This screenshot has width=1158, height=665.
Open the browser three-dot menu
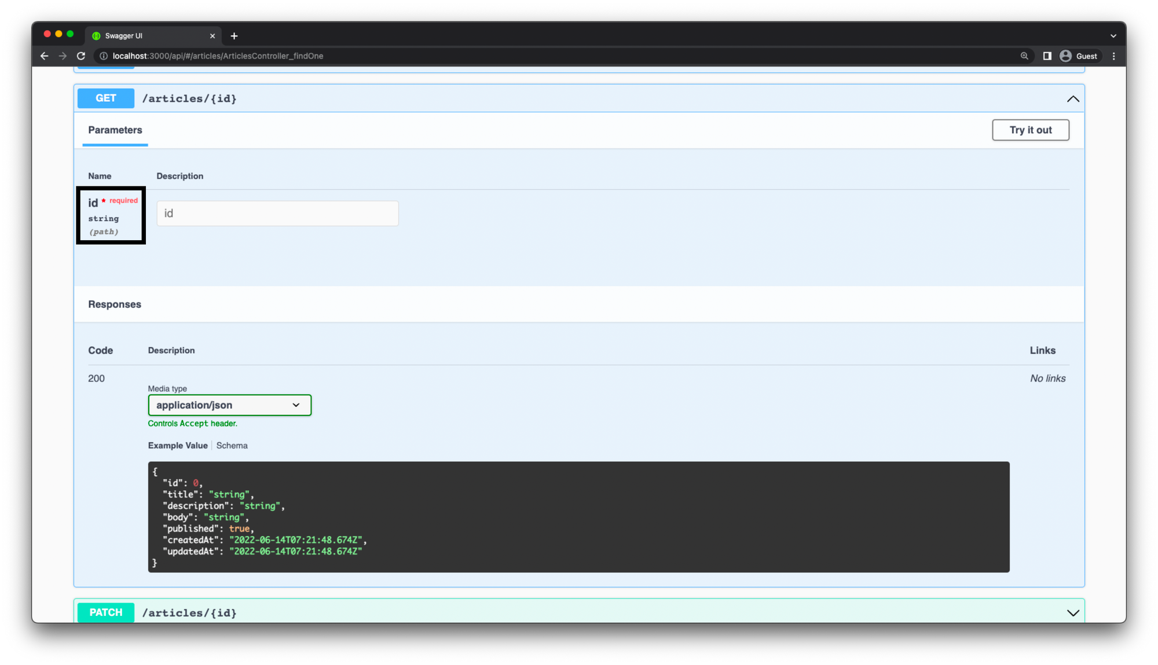click(x=1113, y=56)
